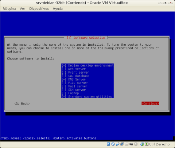Click the virtualization V status icon
This screenshot has width=175, height=148.
(136, 144)
